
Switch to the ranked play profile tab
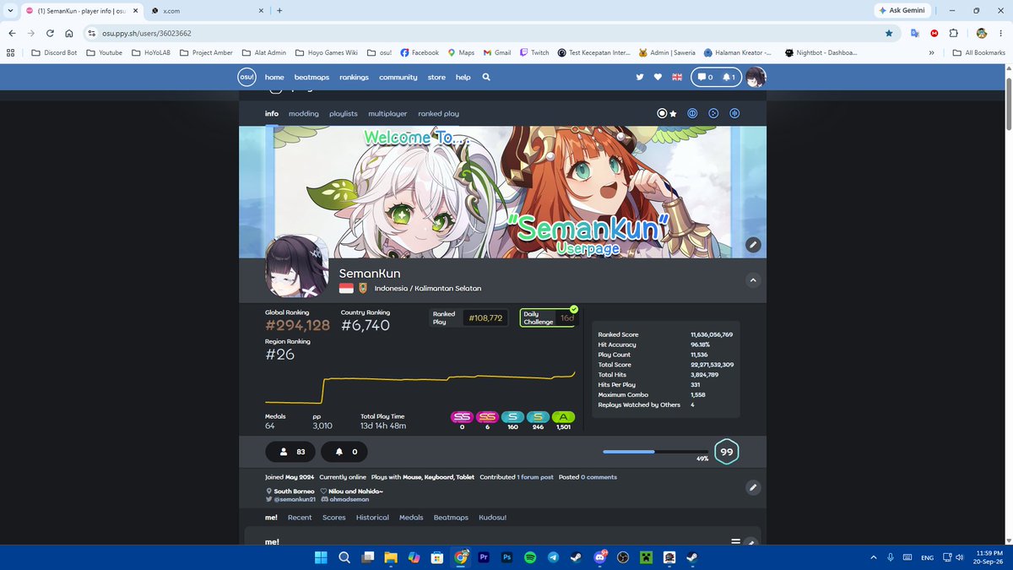pos(438,113)
